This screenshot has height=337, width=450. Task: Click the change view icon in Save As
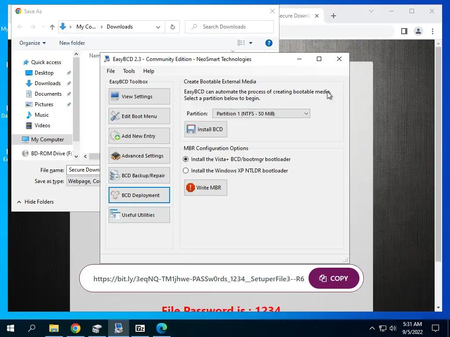pyautogui.click(x=241, y=43)
